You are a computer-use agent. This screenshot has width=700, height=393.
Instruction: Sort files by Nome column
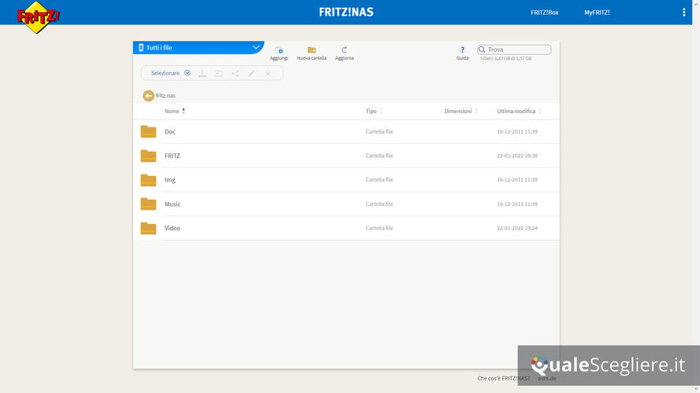click(172, 111)
